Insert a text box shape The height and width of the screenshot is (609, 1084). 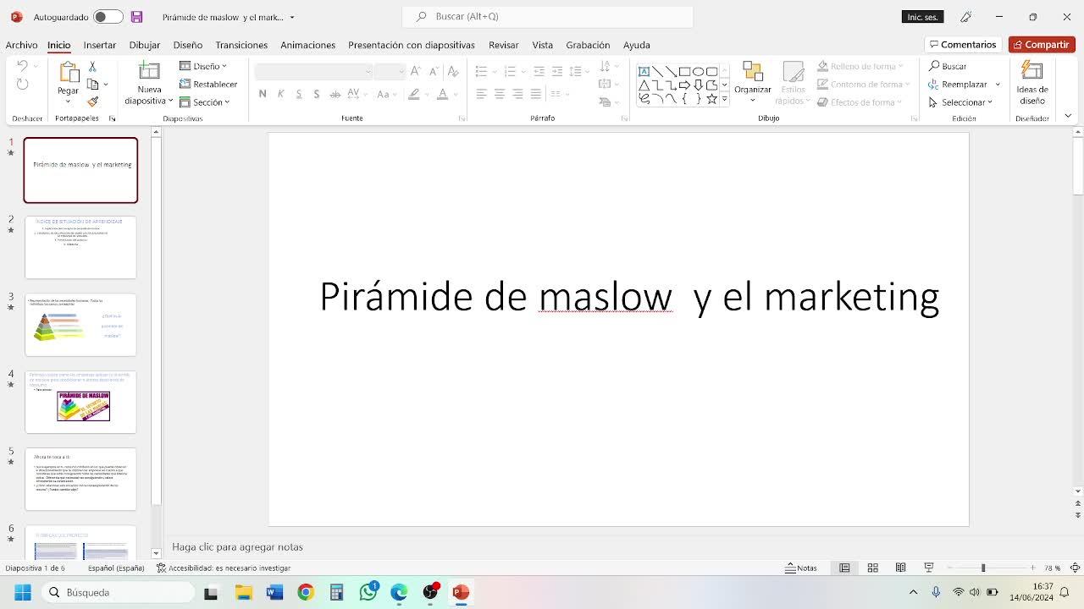coord(644,71)
